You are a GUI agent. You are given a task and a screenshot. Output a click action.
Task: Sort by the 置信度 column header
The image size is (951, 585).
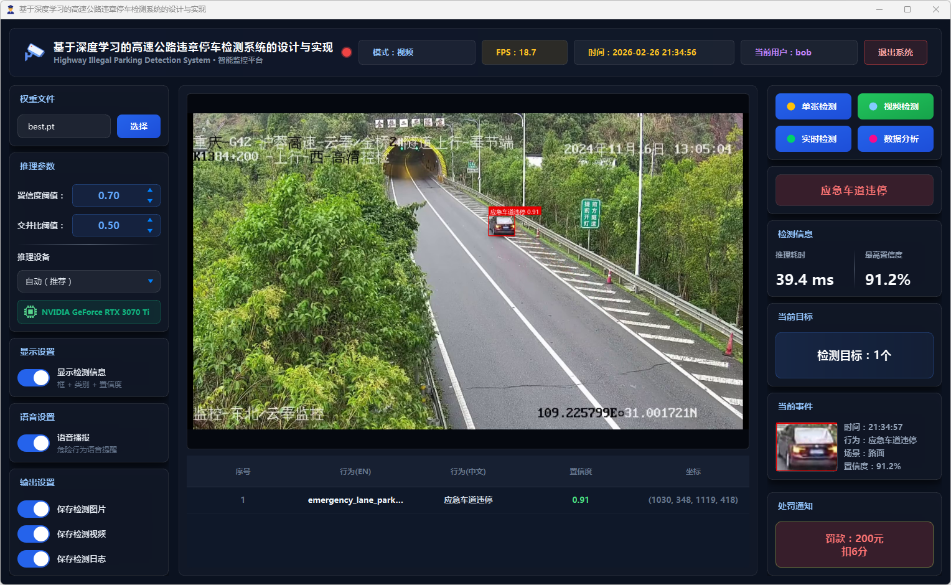pos(580,472)
